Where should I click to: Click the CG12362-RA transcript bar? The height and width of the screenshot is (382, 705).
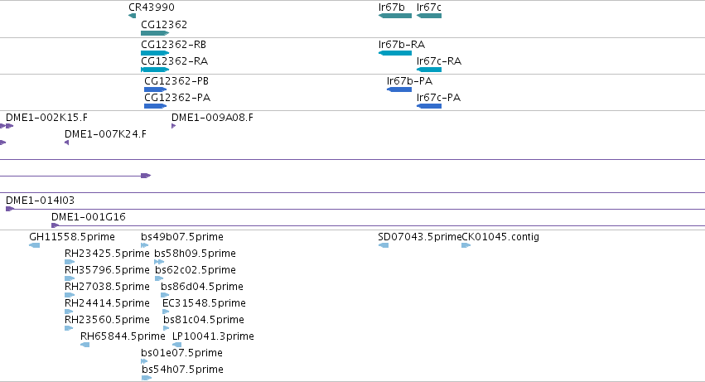click(x=155, y=70)
